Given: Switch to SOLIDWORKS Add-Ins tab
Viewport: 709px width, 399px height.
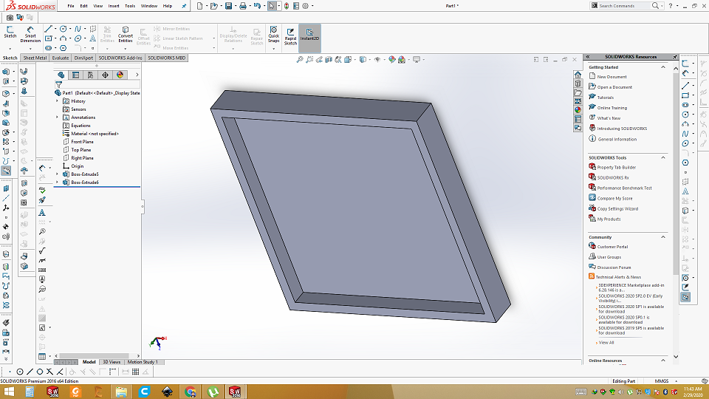Looking at the screenshot, I should (120, 58).
